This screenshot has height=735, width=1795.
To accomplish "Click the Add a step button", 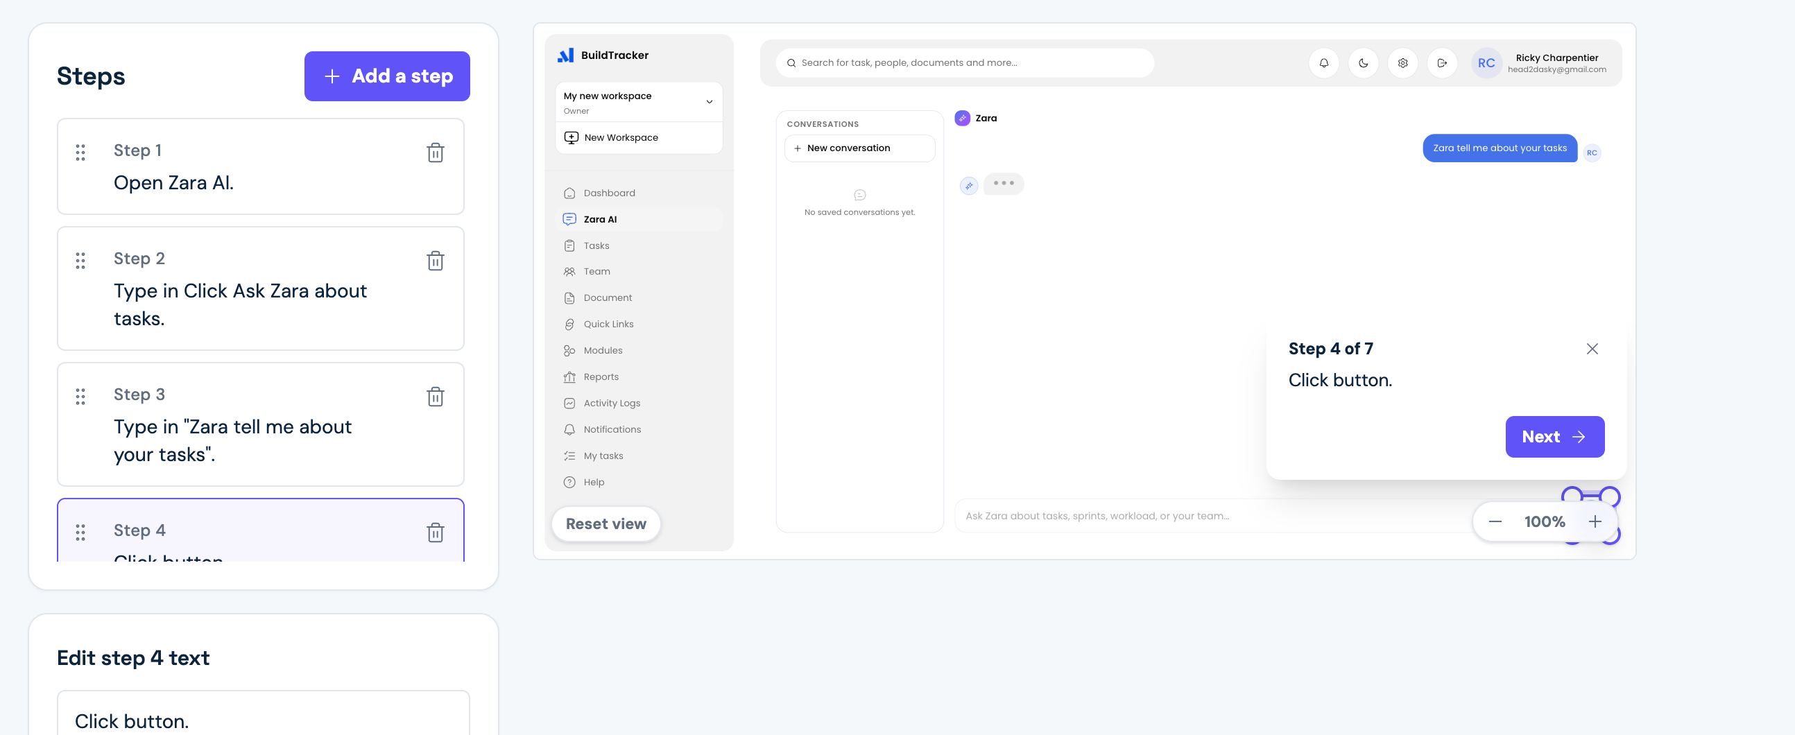I will (388, 76).
